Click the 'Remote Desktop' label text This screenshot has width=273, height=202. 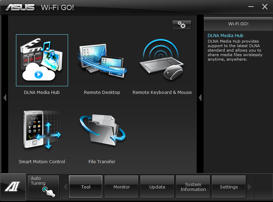tap(102, 93)
